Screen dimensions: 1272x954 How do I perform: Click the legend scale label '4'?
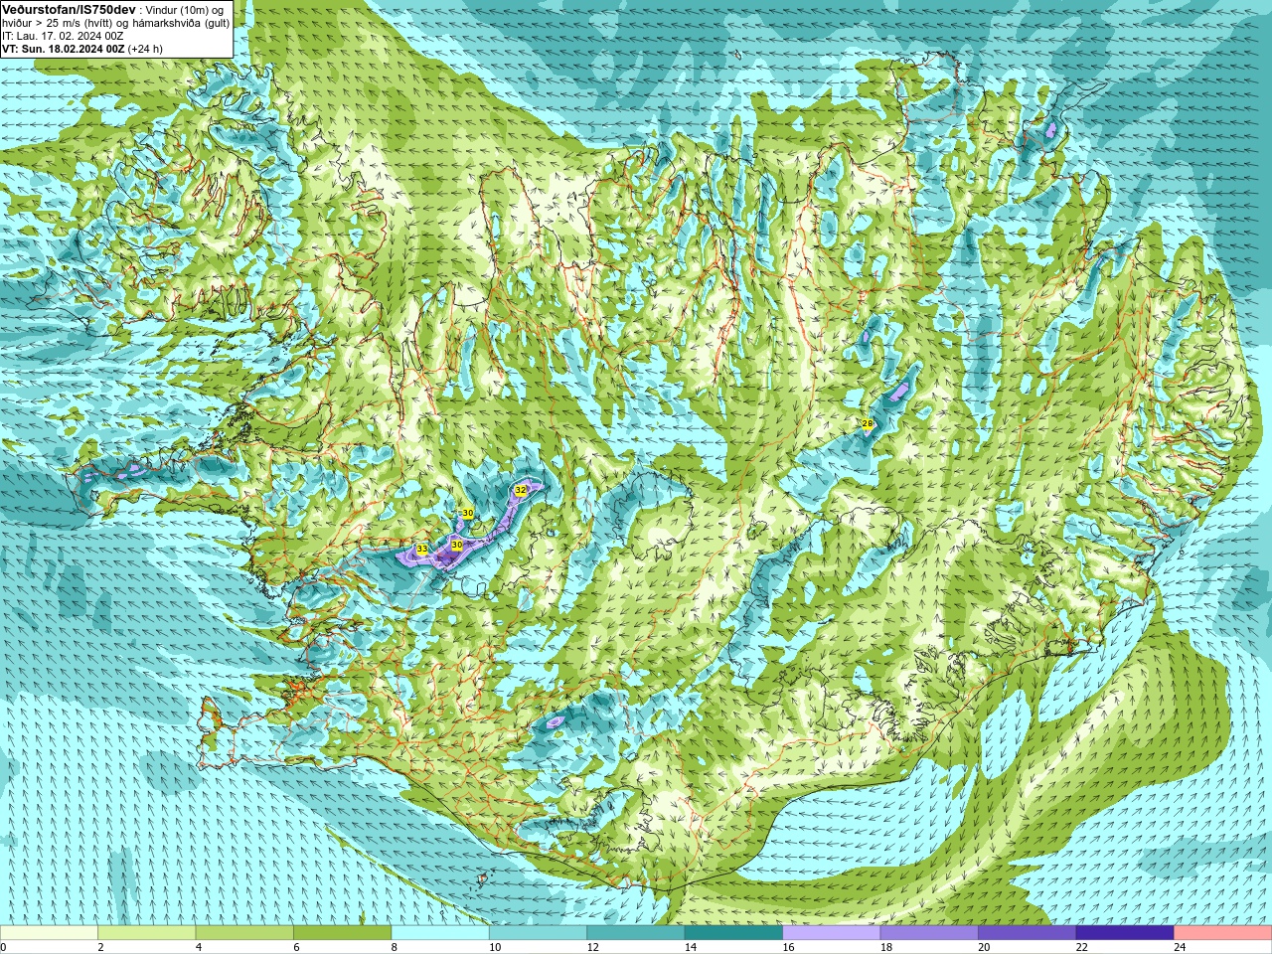[x=198, y=947]
